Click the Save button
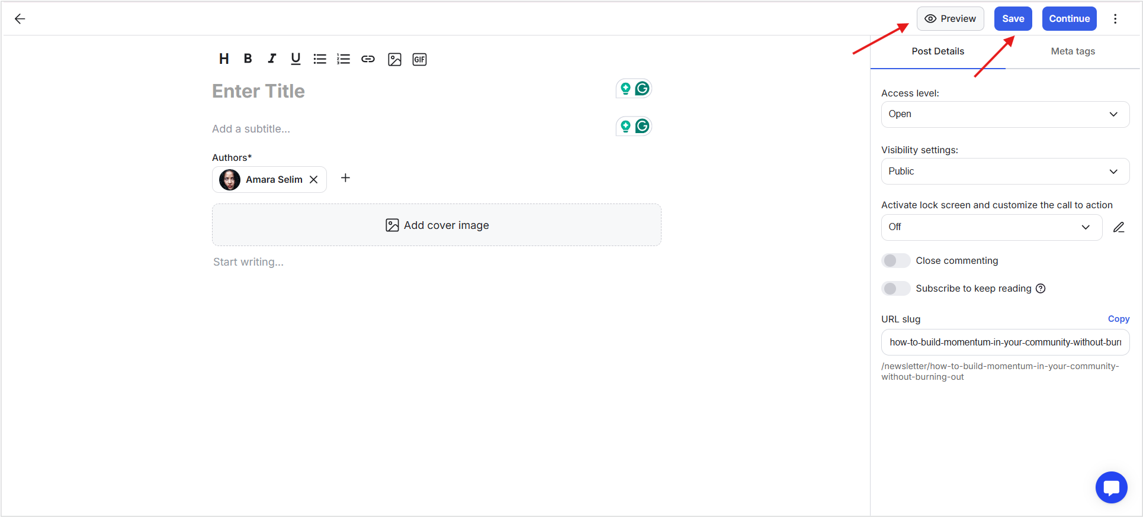1143x517 pixels. tap(1013, 18)
